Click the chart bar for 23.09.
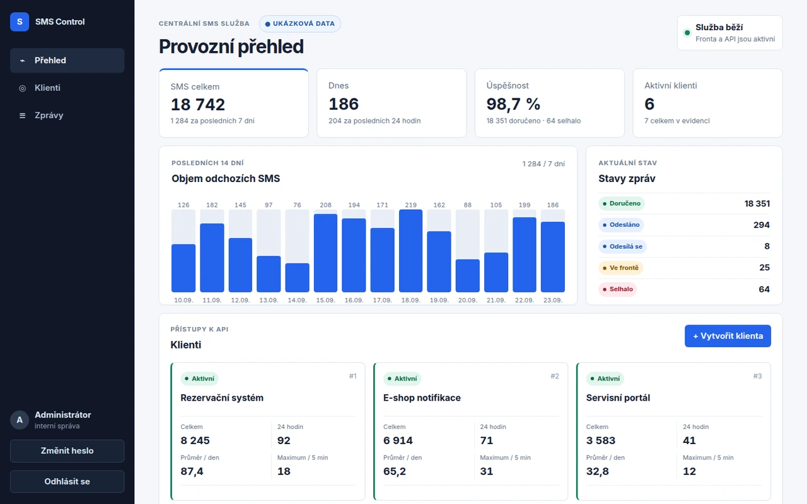The width and height of the screenshot is (807, 504). click(552, 257)
